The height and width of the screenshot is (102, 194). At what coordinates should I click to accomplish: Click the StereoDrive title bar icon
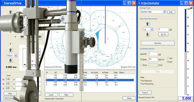point(2,3)
